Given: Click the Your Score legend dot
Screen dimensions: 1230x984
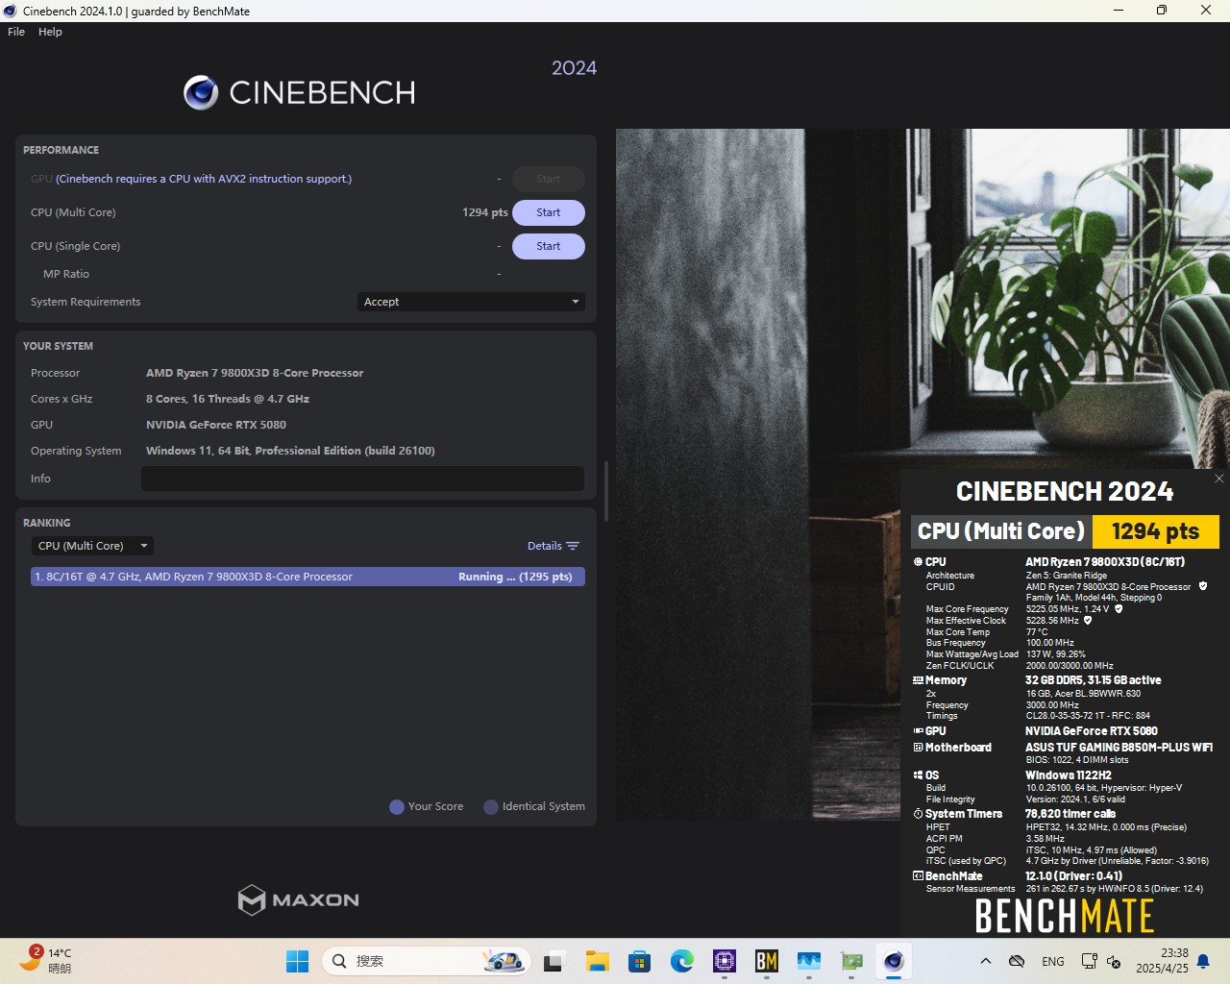Looking at the screenshot, I should click(x=396, y=807).
